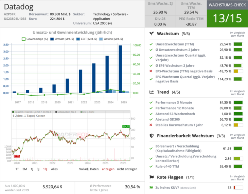Click the Rule-of-40 TTM label
The height and width of the screenshot is (194, 248).
pyautogui.click(x=167, y=167)
